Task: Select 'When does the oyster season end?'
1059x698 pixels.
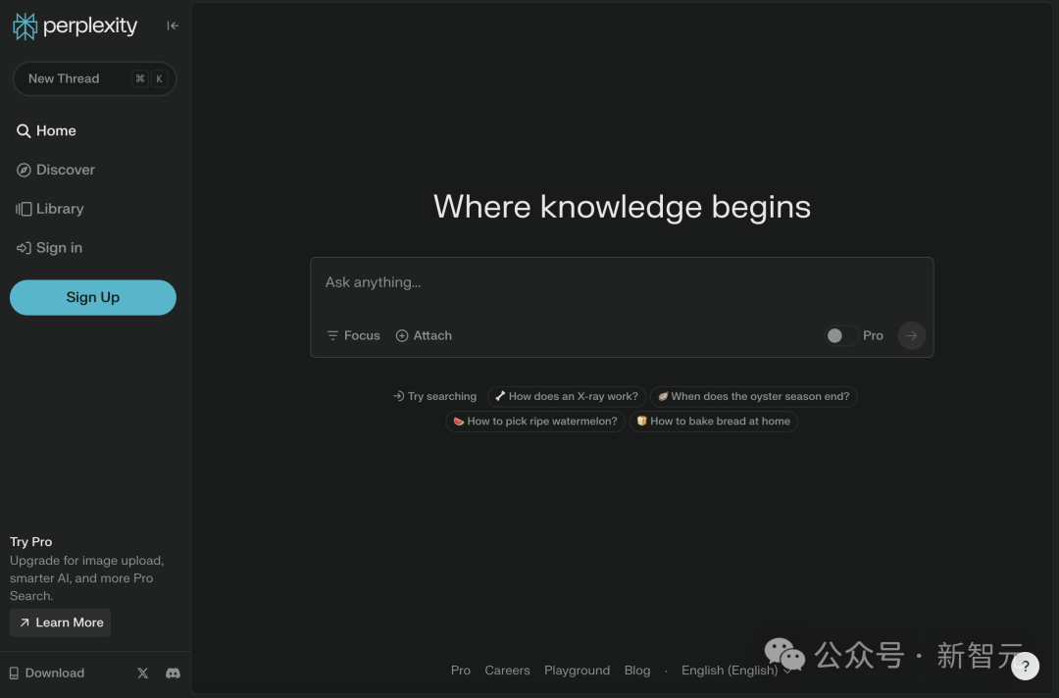Action: (x=754, y=396)
